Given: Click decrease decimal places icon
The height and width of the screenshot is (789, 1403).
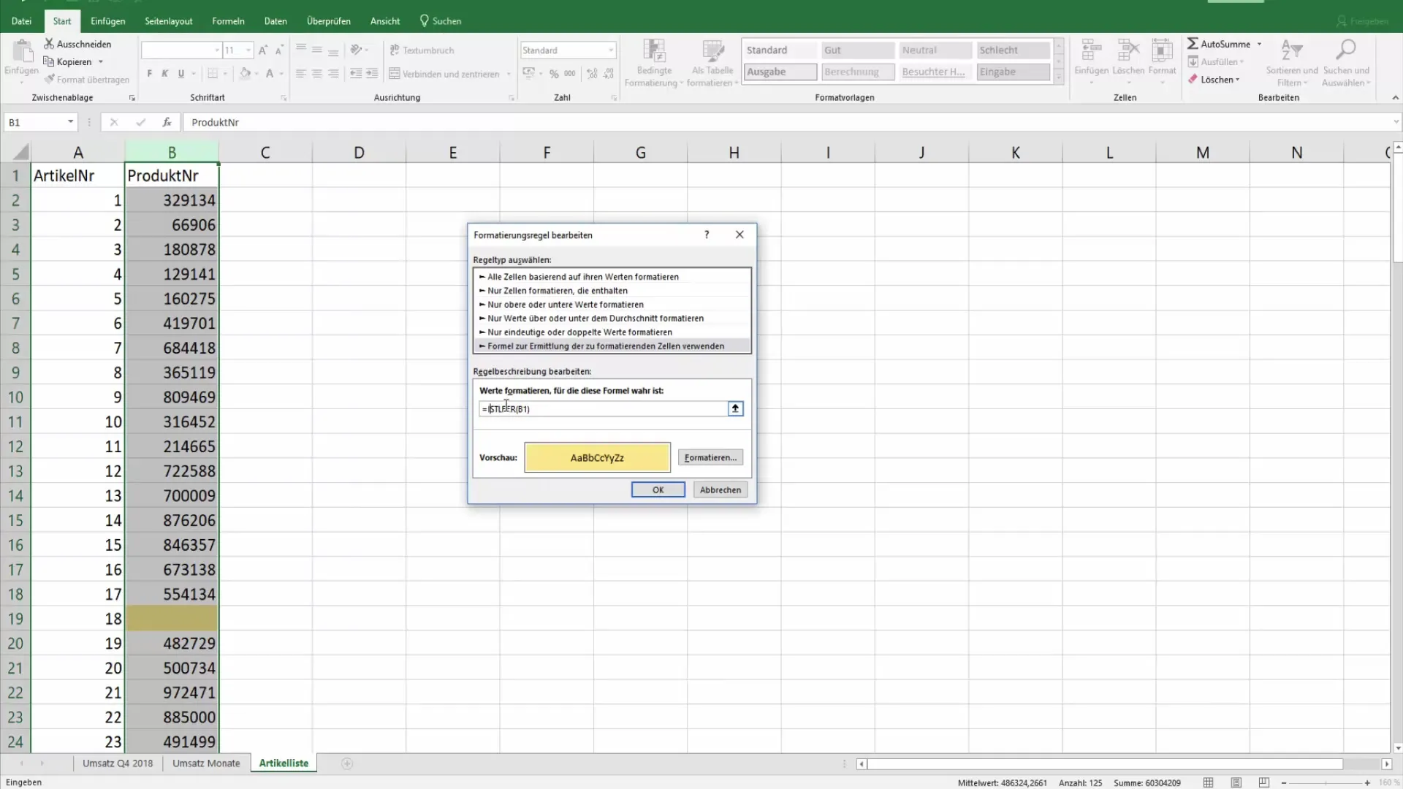Looking at the screenshot, I should pyautogui.click(x=608, y=74).
